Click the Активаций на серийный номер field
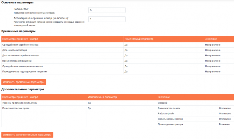 coord(107,19)
